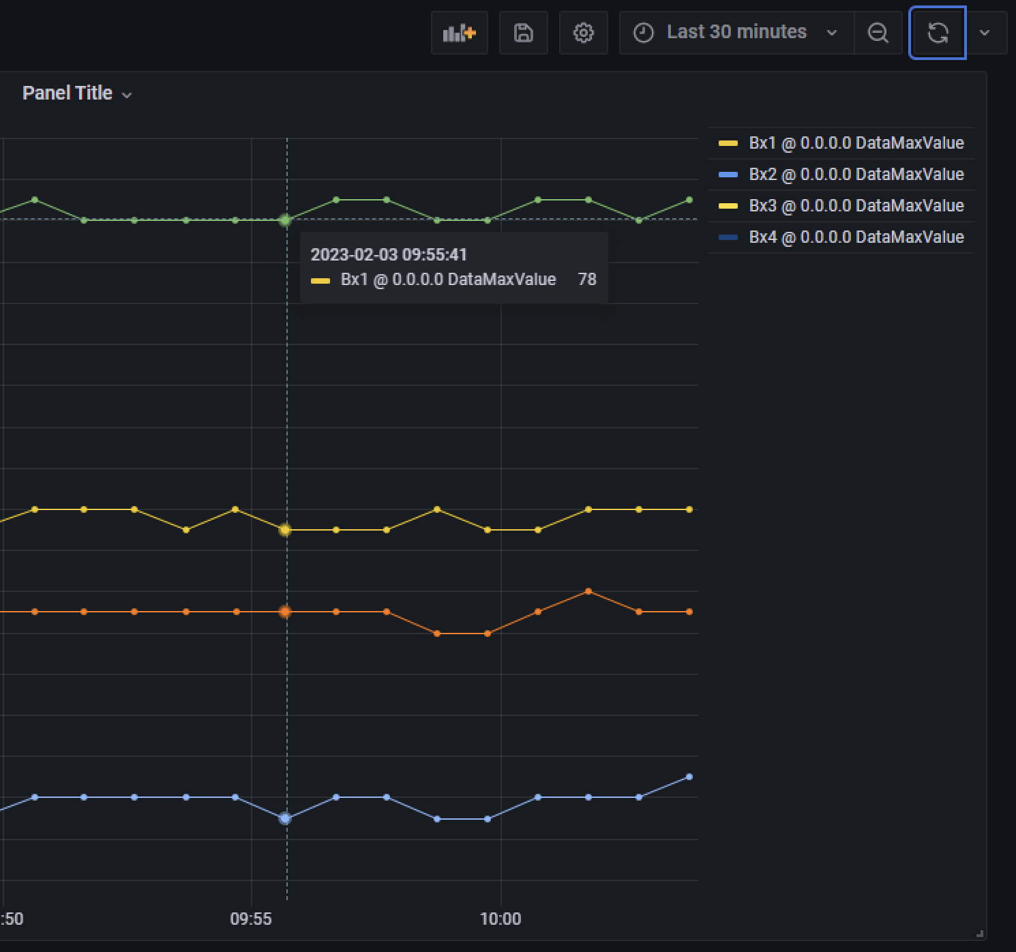The image size is (1016, 952).
Task: Open the Panel Title menu chevron
Action: [127, 95]
